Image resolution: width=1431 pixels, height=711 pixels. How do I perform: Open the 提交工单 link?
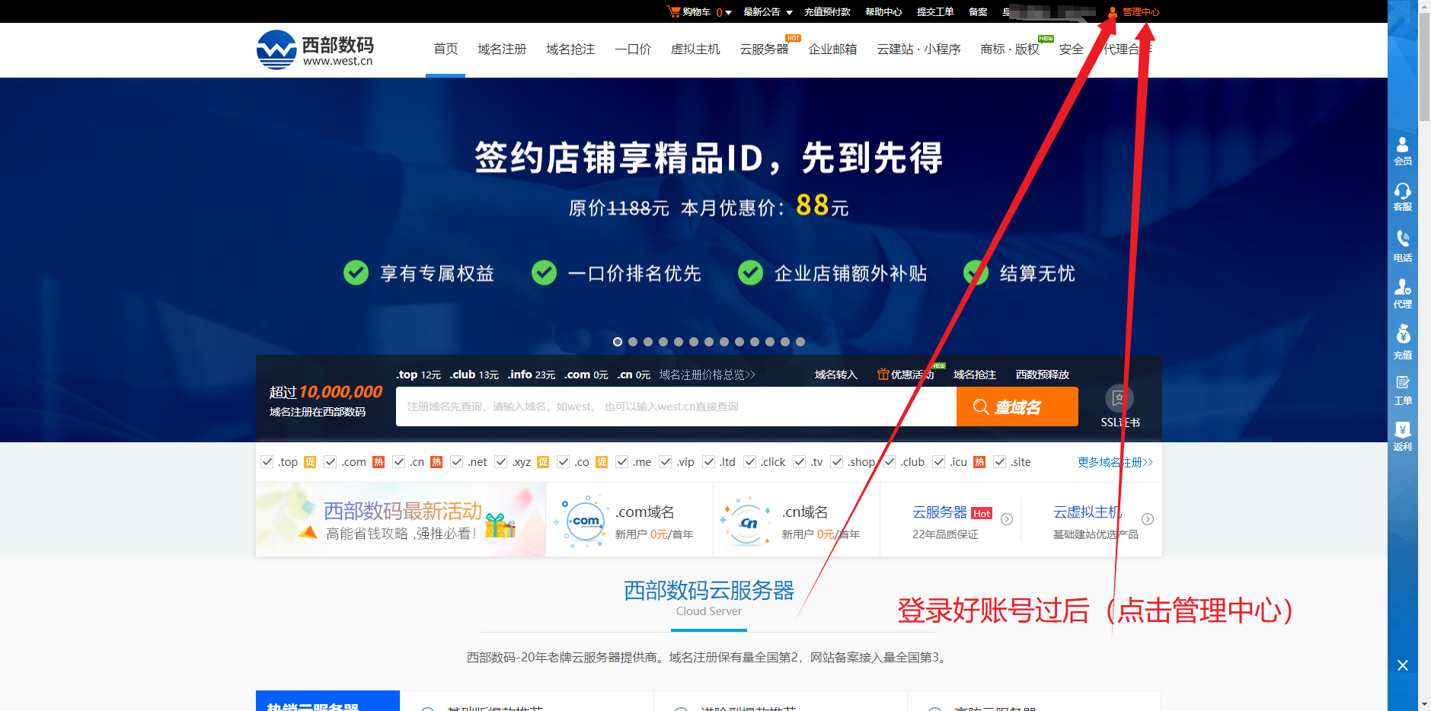click(935, 11)
